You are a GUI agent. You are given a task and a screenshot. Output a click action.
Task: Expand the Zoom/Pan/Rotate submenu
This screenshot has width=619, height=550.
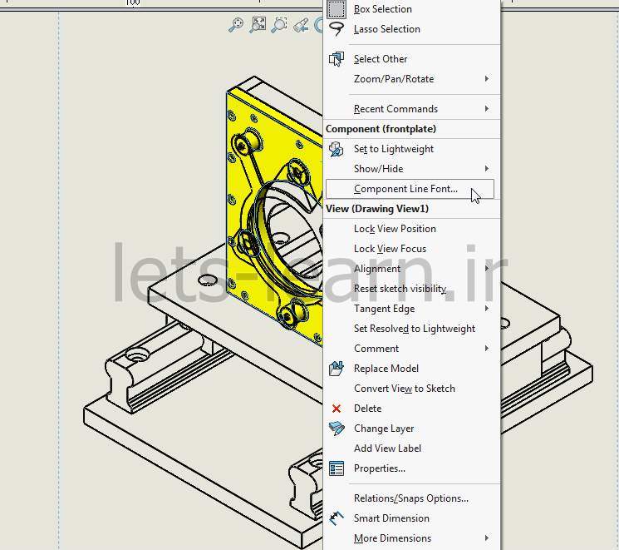click(x=412, y=79)
